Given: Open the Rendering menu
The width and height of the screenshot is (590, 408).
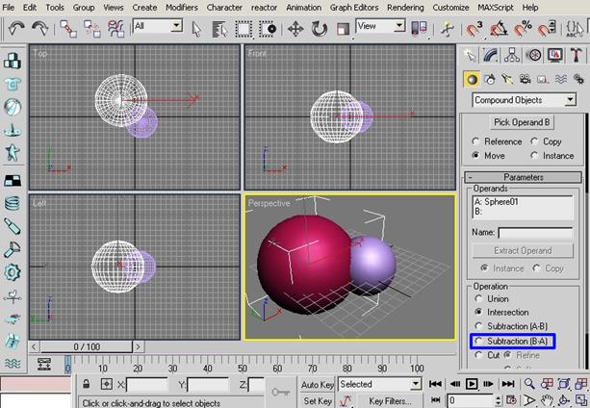Looking at the screenshot, I should point(406,7).
